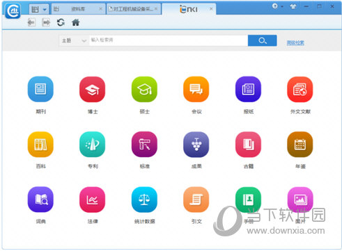Open the 年鉴 yearbook calendar icon
Image resolution: width=342 pixels, height=251 pixels.
pyautogui.click(x=300, y=144)
